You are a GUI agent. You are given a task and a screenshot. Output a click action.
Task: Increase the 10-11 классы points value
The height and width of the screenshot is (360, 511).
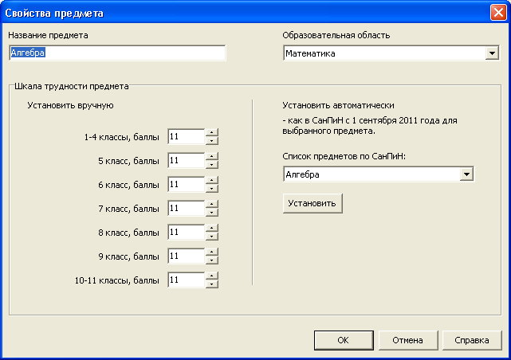click(x=212, y=276)
